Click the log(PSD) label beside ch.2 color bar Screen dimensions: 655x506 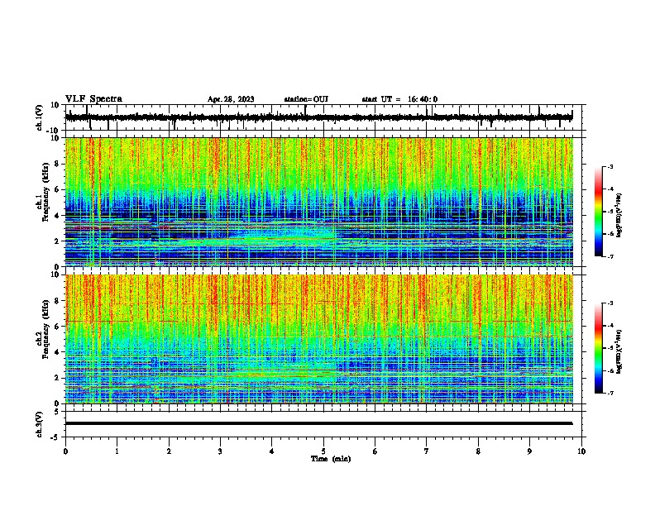[x=619, y=351]
